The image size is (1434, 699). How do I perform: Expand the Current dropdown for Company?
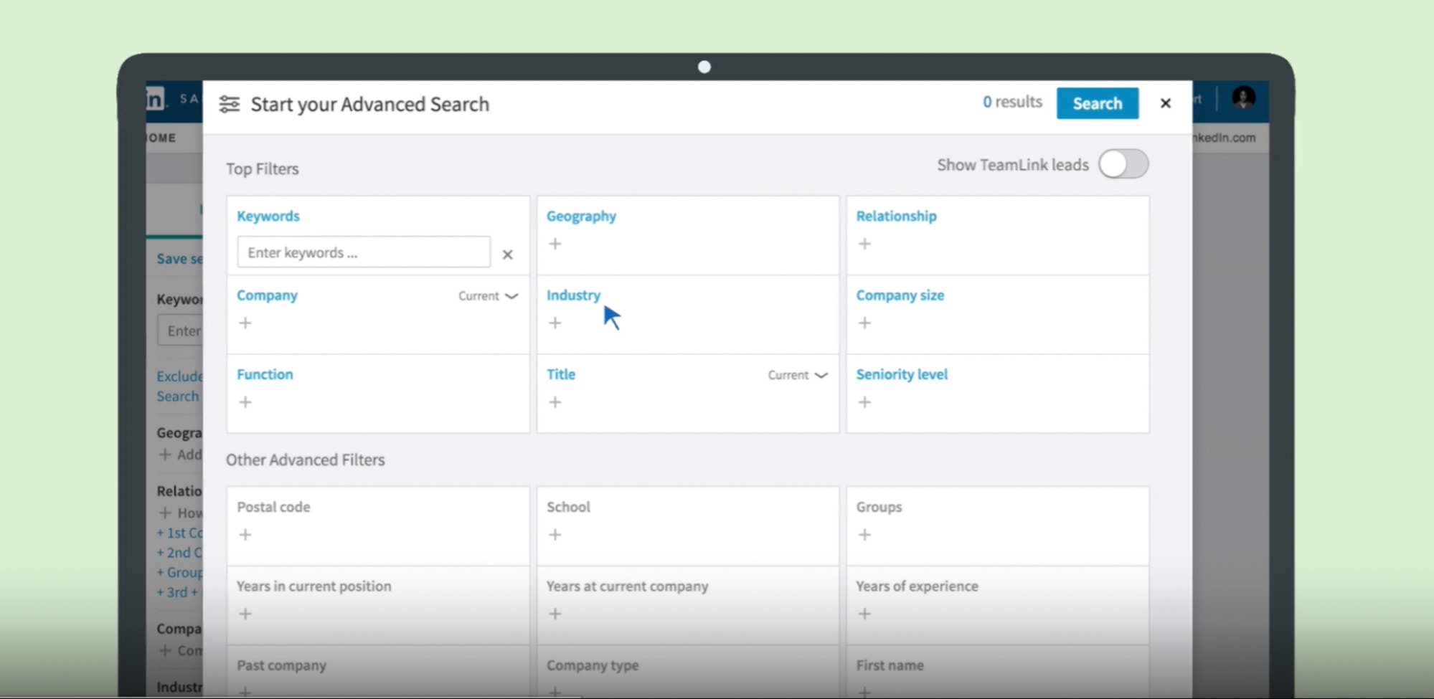pyautogui.click(x=488, y=295)
